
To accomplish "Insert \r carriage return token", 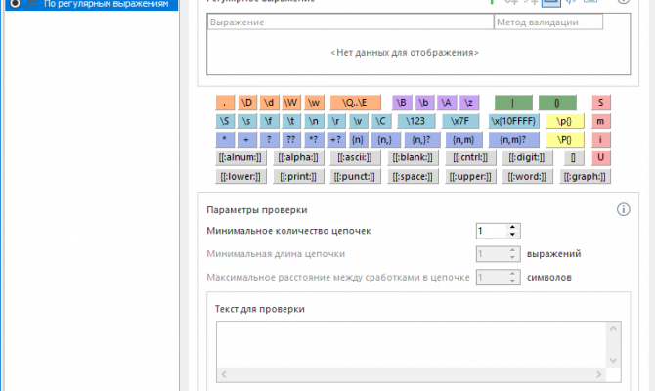I will pyautogui.click(x=335, y=121).
